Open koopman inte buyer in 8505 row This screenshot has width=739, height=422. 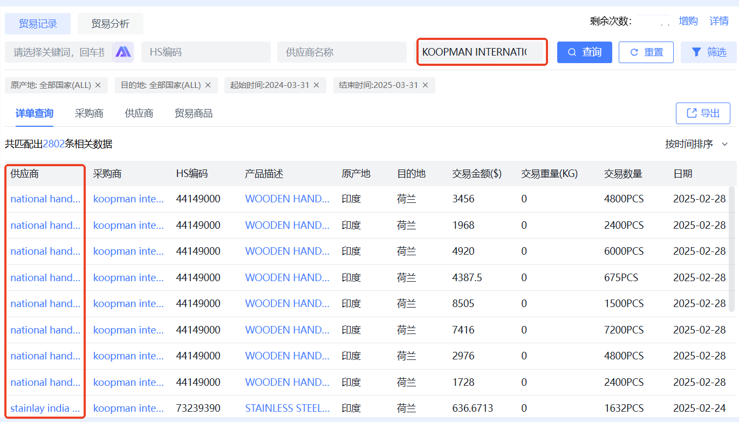tap(128, 303)
